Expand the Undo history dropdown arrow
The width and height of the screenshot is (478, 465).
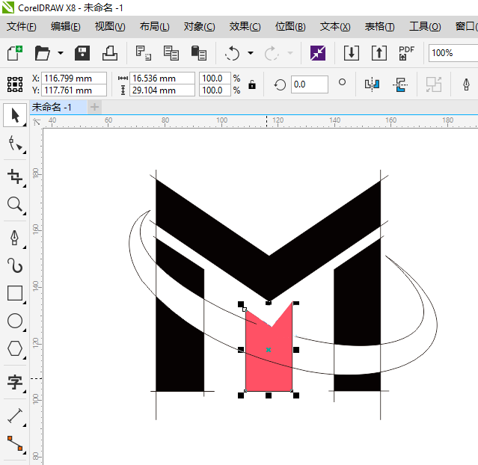(x=250, y=54)
